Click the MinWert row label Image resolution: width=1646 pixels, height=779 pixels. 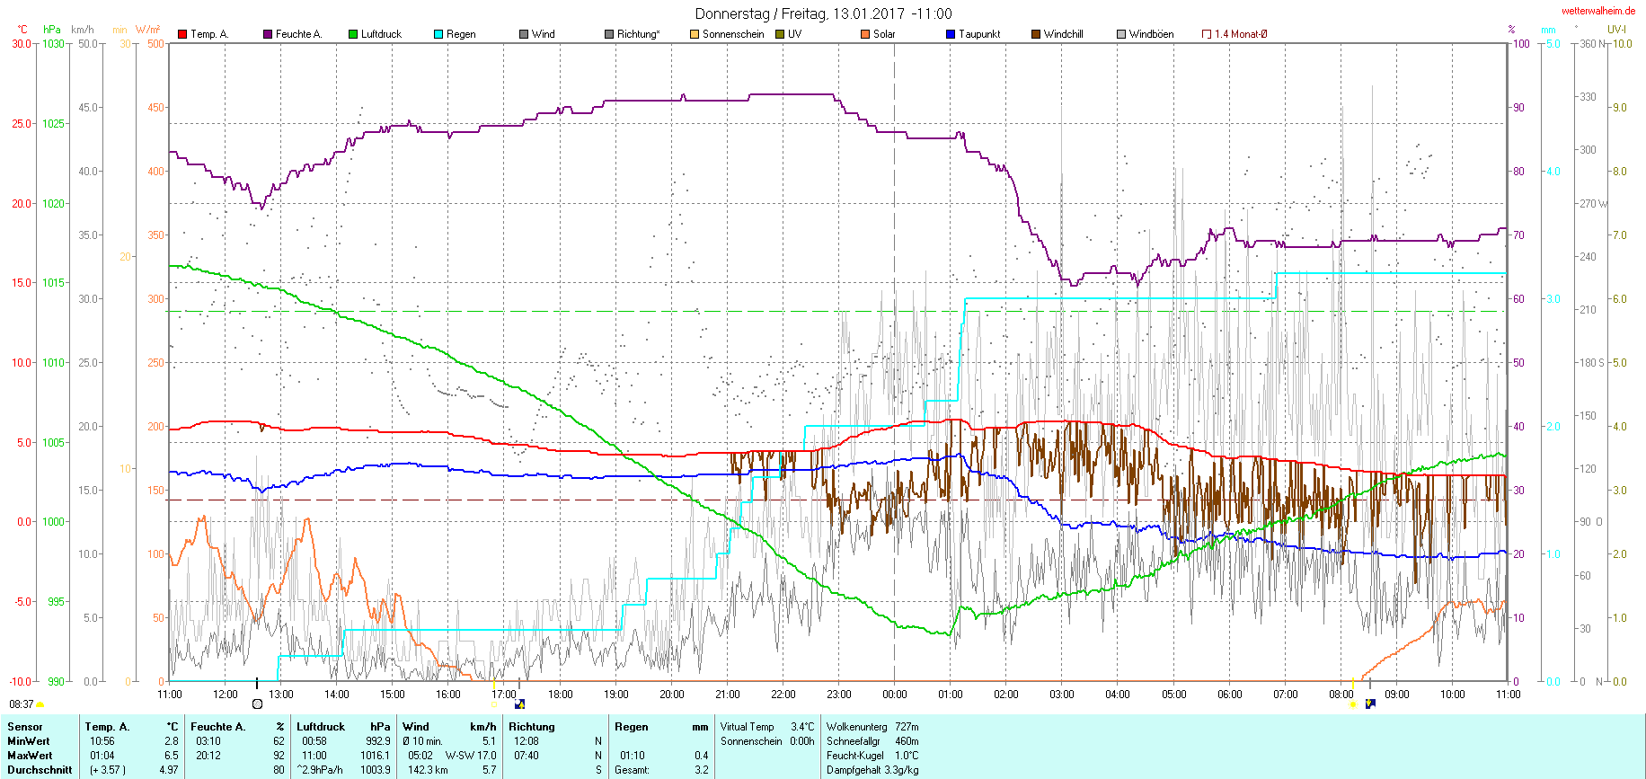30,741
